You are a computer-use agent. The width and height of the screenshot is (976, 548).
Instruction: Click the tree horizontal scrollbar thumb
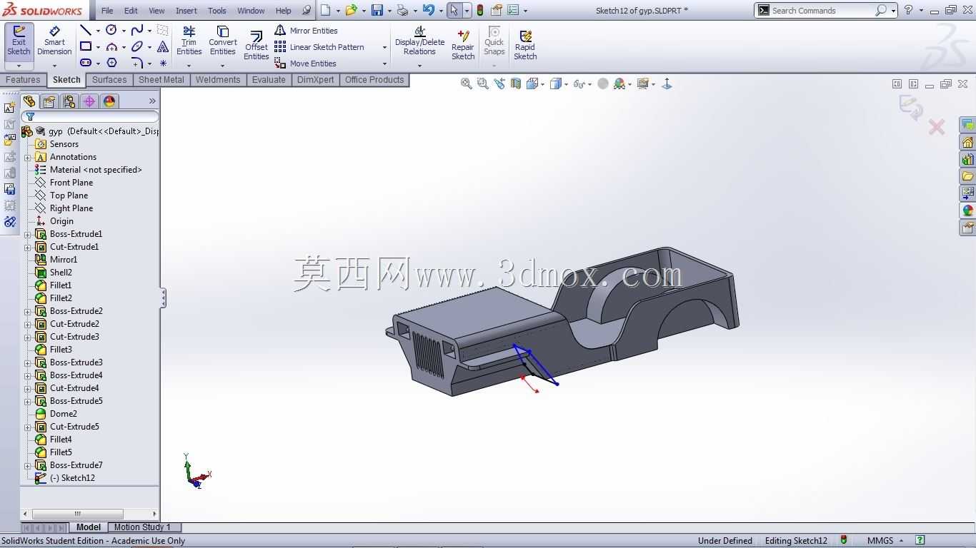click(78, 514)
